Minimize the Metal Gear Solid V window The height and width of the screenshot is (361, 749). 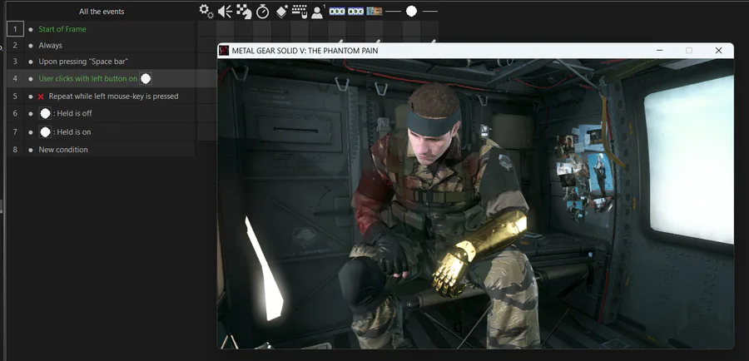tap(659, 51)
